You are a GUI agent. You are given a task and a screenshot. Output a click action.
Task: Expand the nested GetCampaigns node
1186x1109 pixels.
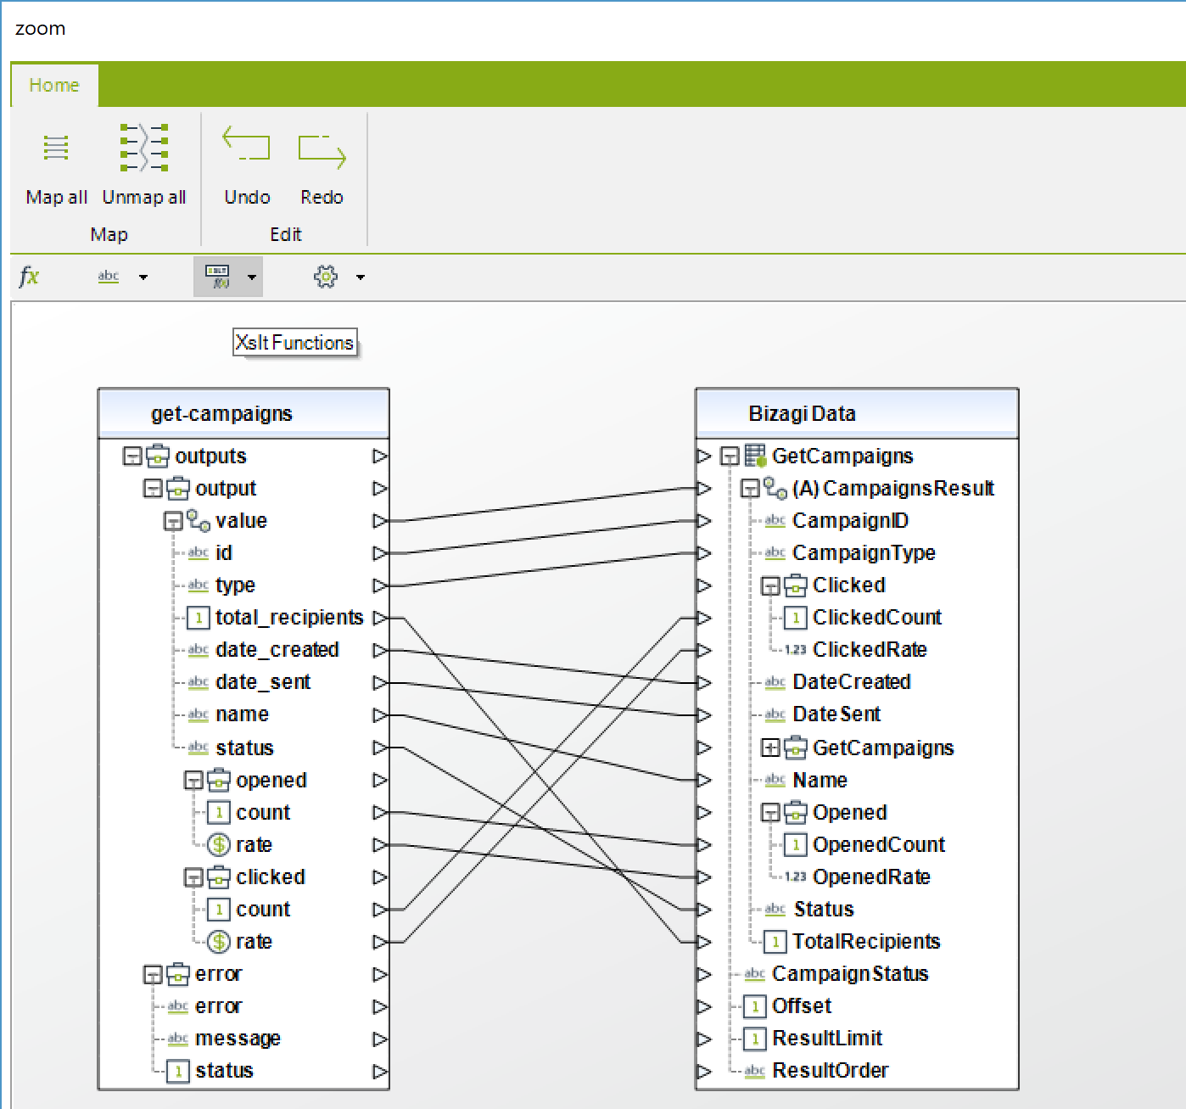click(x=769, y=748)
